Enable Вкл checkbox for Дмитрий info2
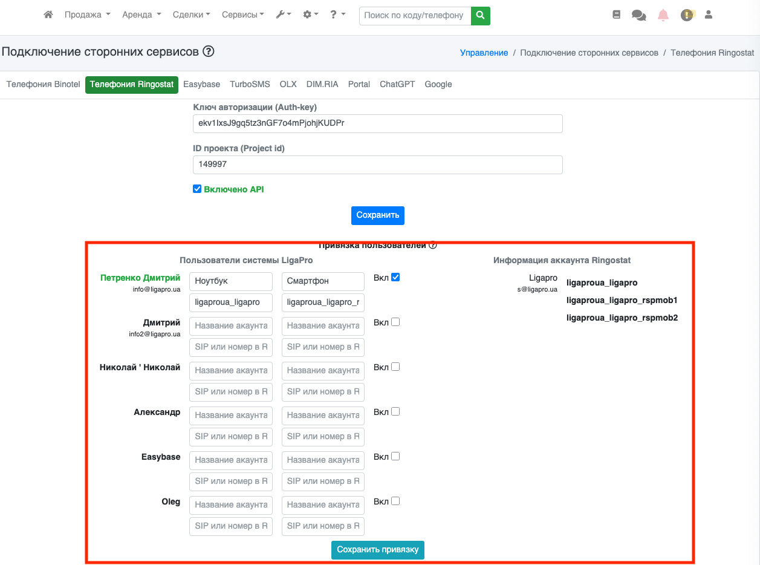 (x=395, y=322)
